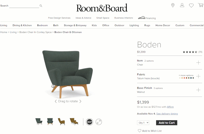The height and width of the screenshot is (134, 204).
Task: Open the Lighting menu
Action: (x=134, y=25)
